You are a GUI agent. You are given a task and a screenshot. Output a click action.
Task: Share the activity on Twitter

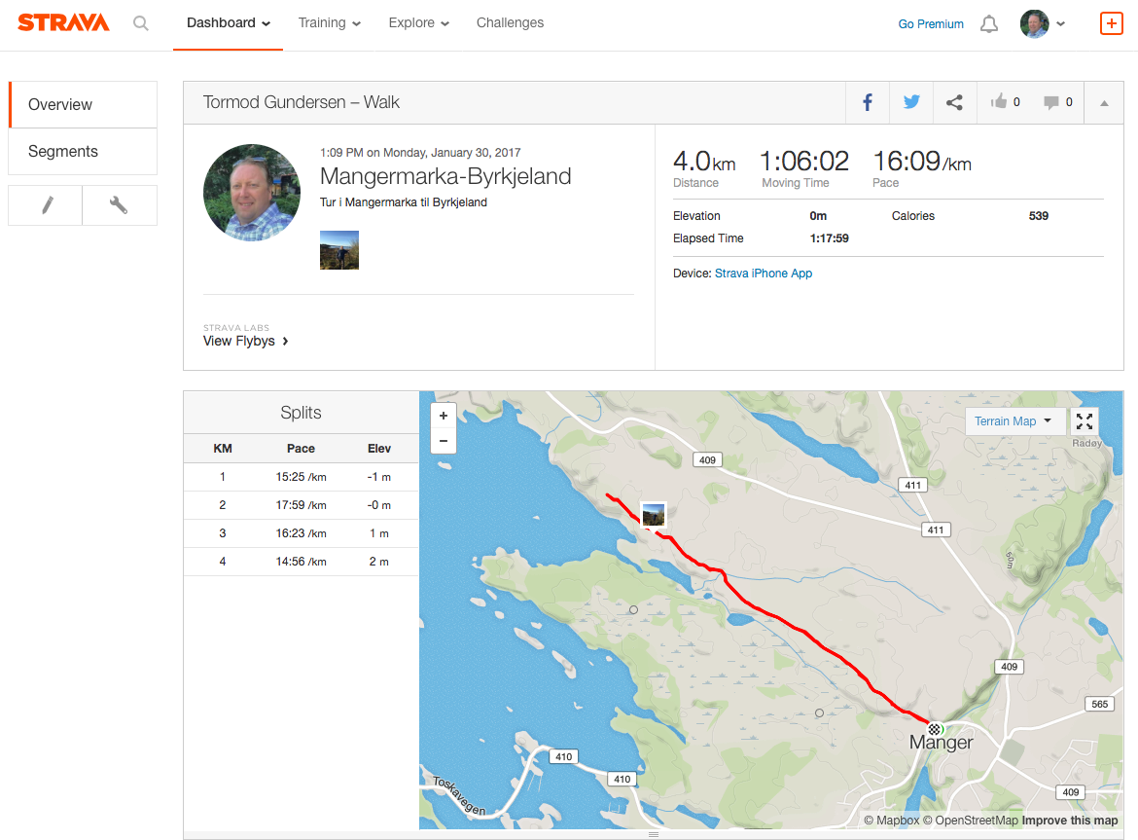(911, 102)
